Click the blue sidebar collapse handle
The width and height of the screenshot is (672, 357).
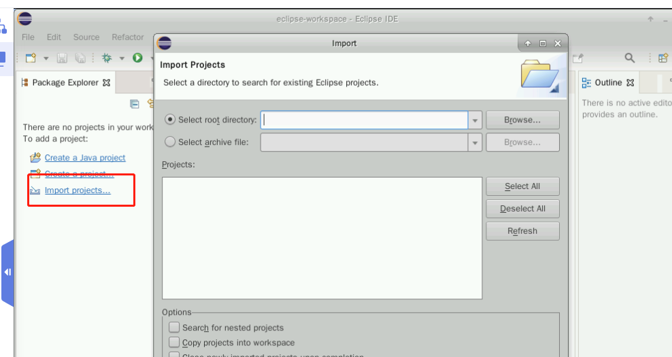point(7,273)
